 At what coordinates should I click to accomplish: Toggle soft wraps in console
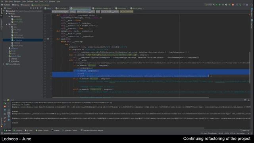point(9,110)
